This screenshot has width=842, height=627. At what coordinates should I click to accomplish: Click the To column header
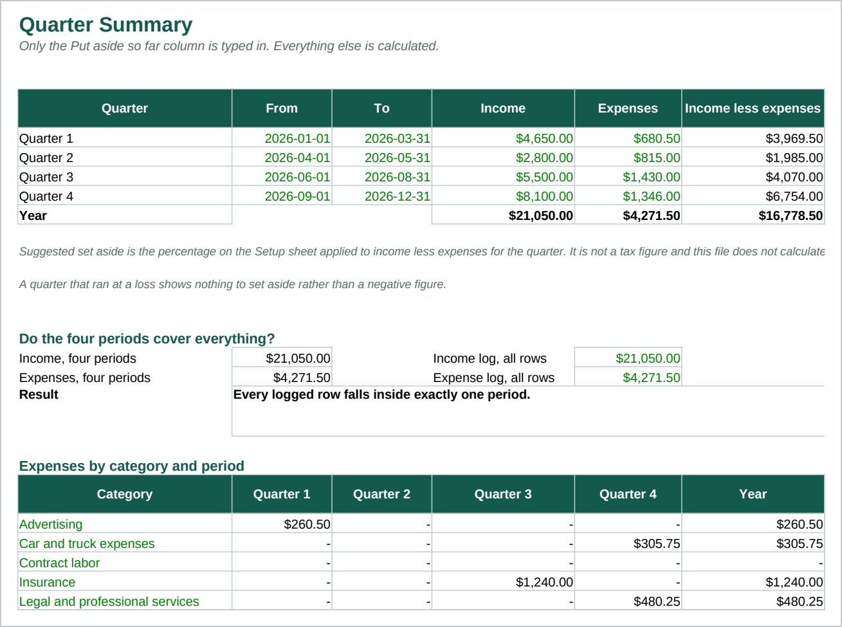[381, 108]
